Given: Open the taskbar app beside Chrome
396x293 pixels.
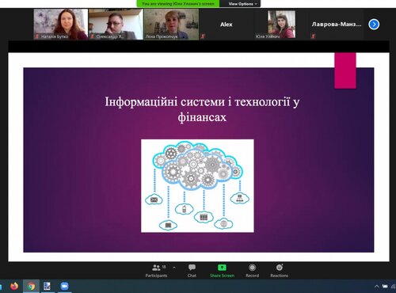Looking at the screenshot, I should tap(48, 286).
